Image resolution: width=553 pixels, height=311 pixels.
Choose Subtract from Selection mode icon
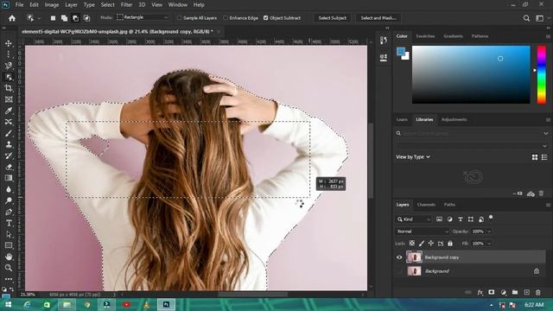point(75,18)
